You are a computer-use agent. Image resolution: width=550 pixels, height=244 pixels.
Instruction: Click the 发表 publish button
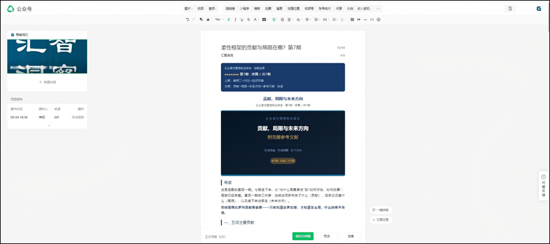pyautogui.click(x=351, y=236)
